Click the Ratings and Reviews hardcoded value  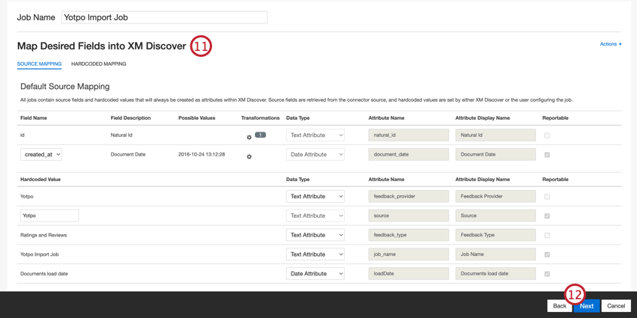coord(43,235)
